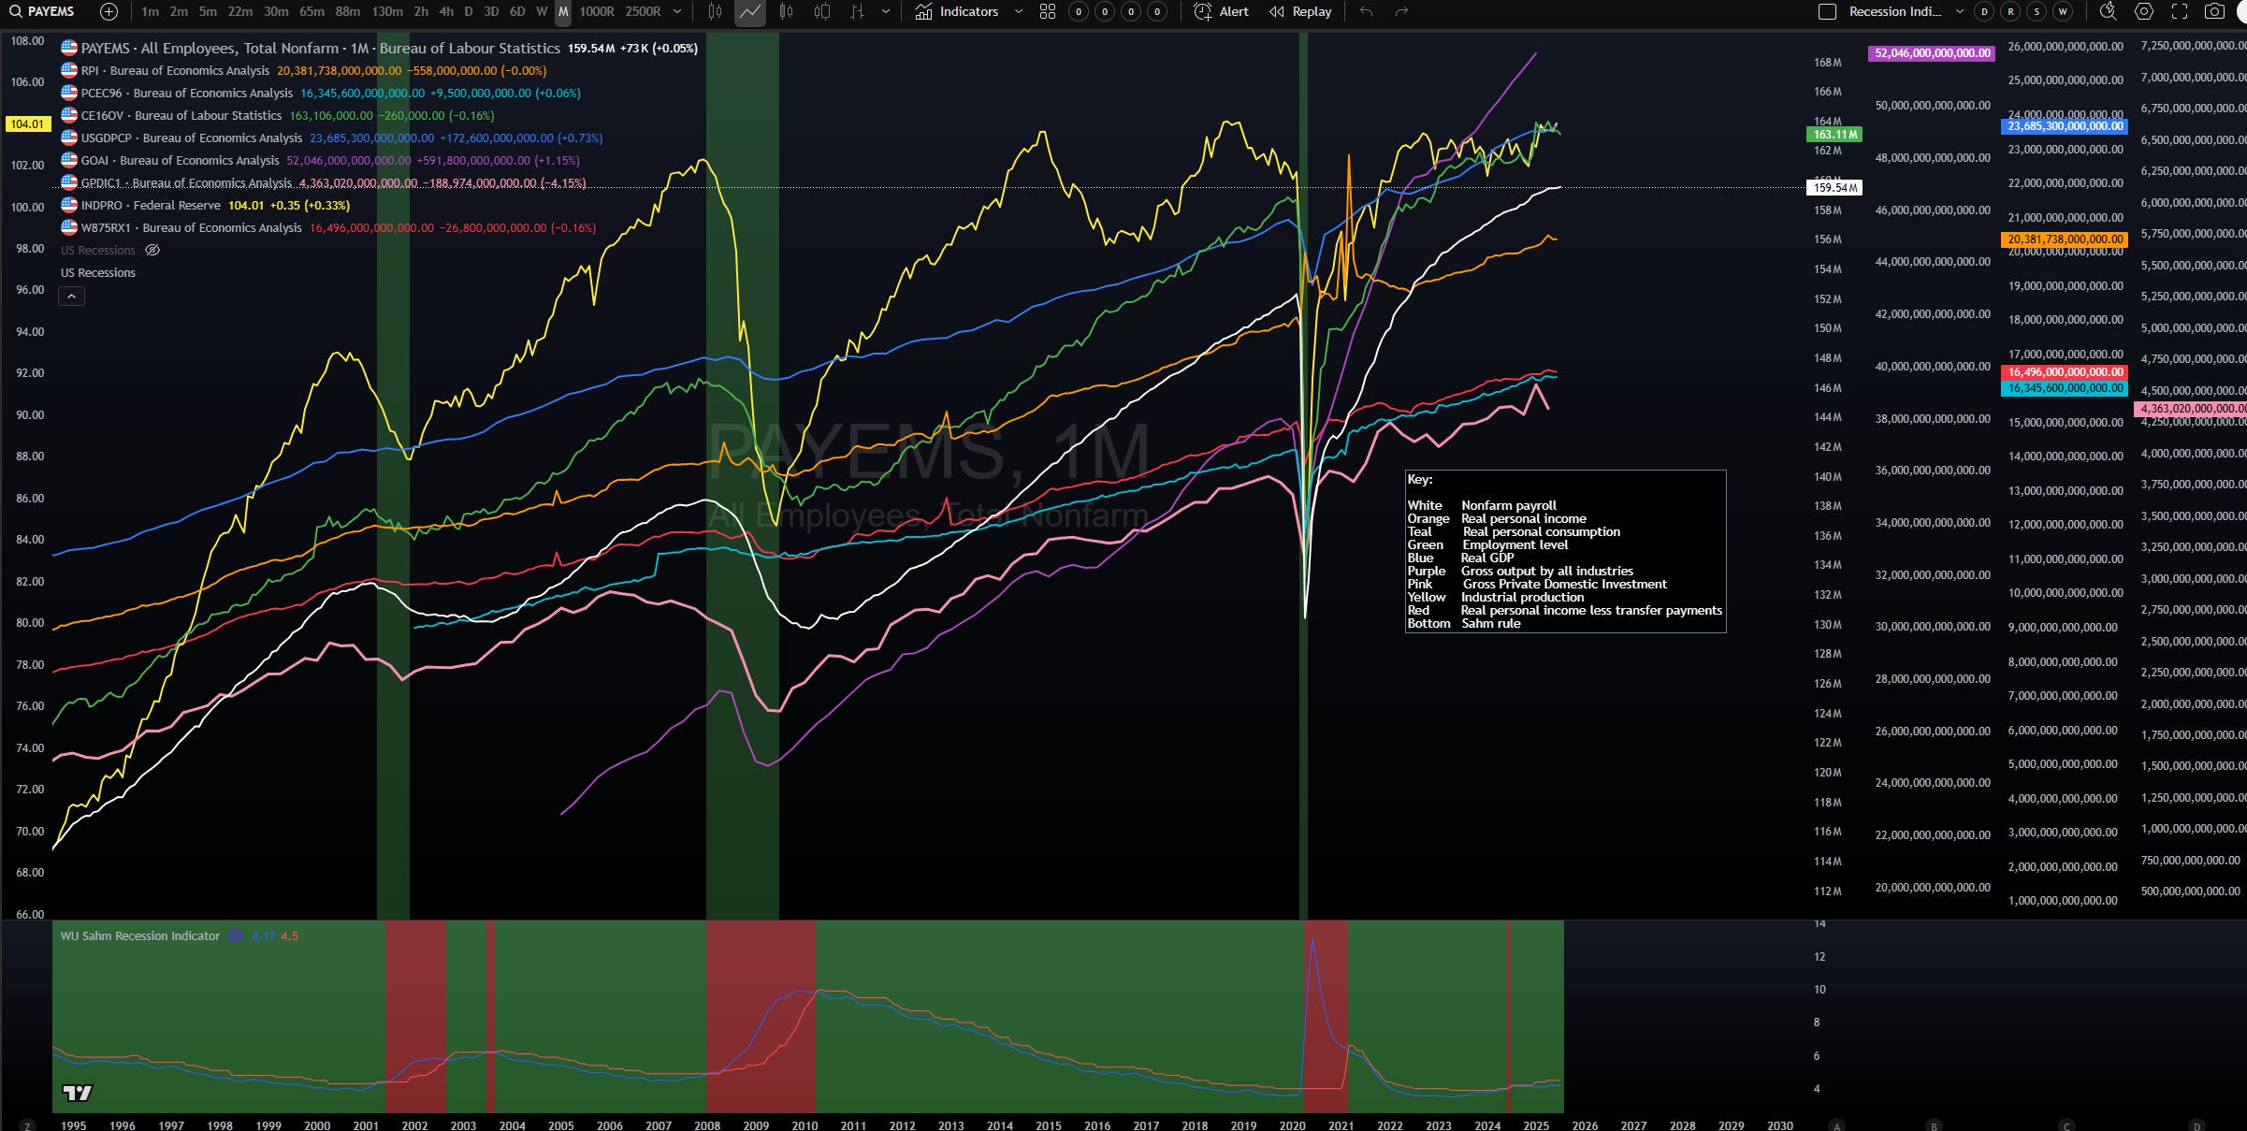
Task: Collapse the indicator legend chevron
Action: [72, 297]
